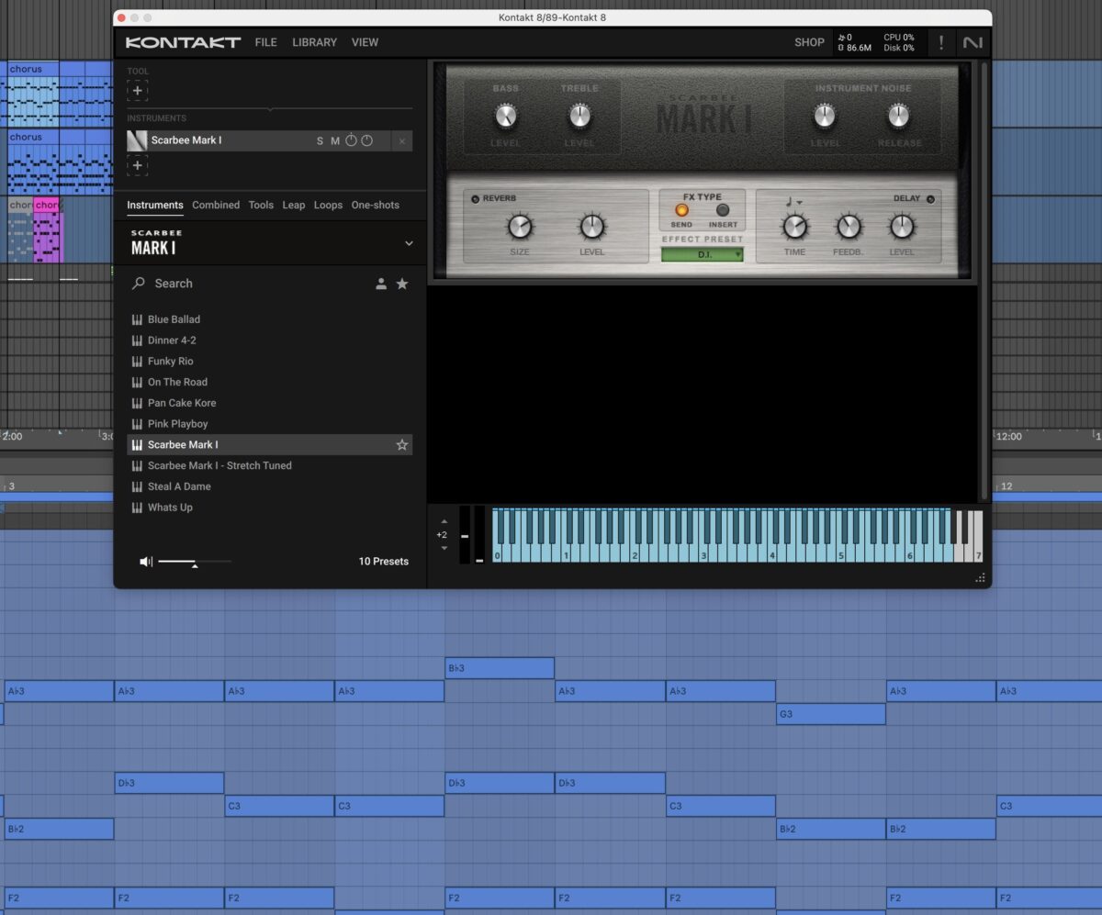Click the Kontakt window resize grip
Viewport: 1102px width, 915px height.
[x=981, y=578]
